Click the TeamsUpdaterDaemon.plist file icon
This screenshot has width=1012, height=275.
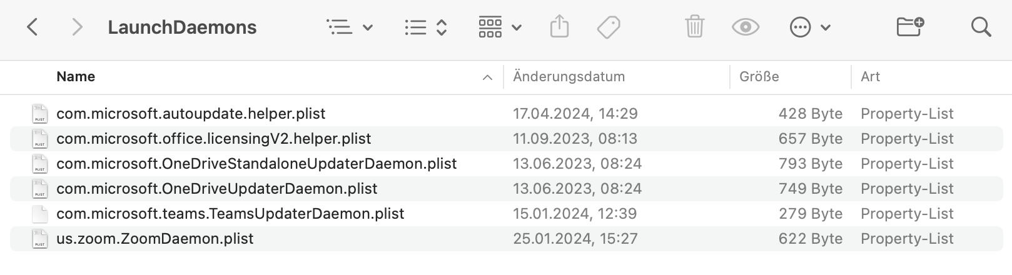coord(40,214)
